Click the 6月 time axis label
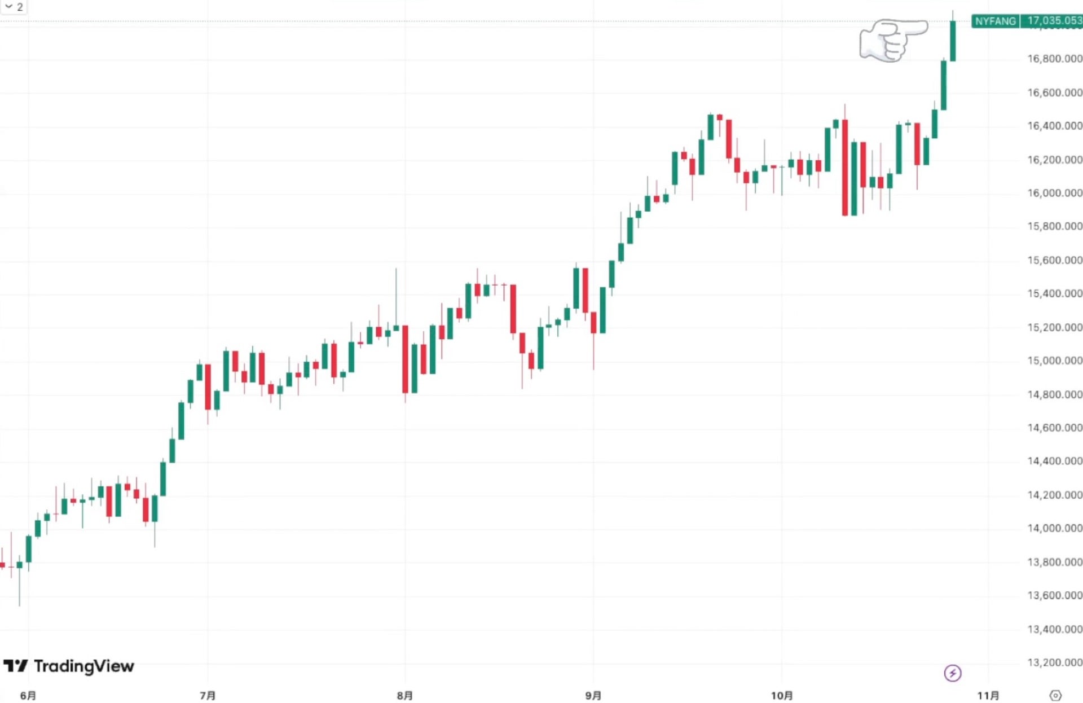This screenshot has height=703, width=1083. [28, 696]
